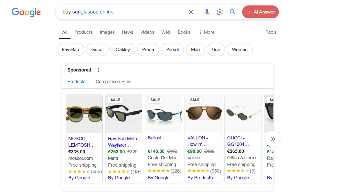Click SALE badge on Ballast card

155,100
